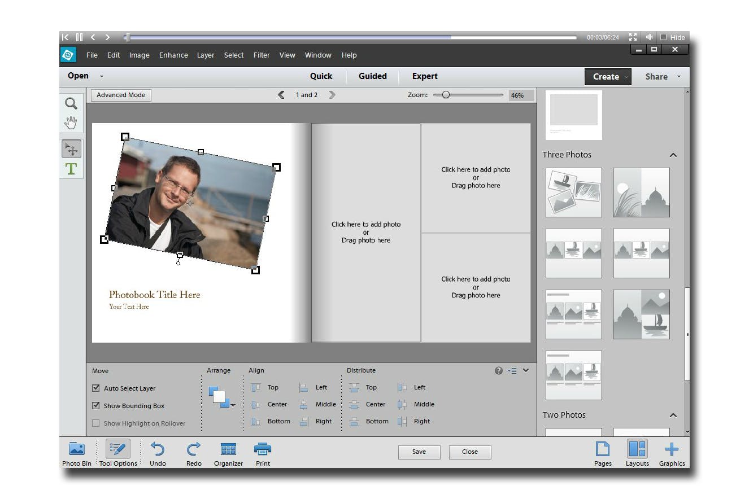Open the Organizer
The image size is (749, 499).
(228, 454)
